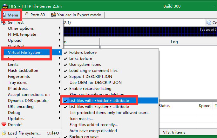This screenshot has width=217, height=138.
Task: Click the copy to clipboard icon
Action: pos(209,22)
